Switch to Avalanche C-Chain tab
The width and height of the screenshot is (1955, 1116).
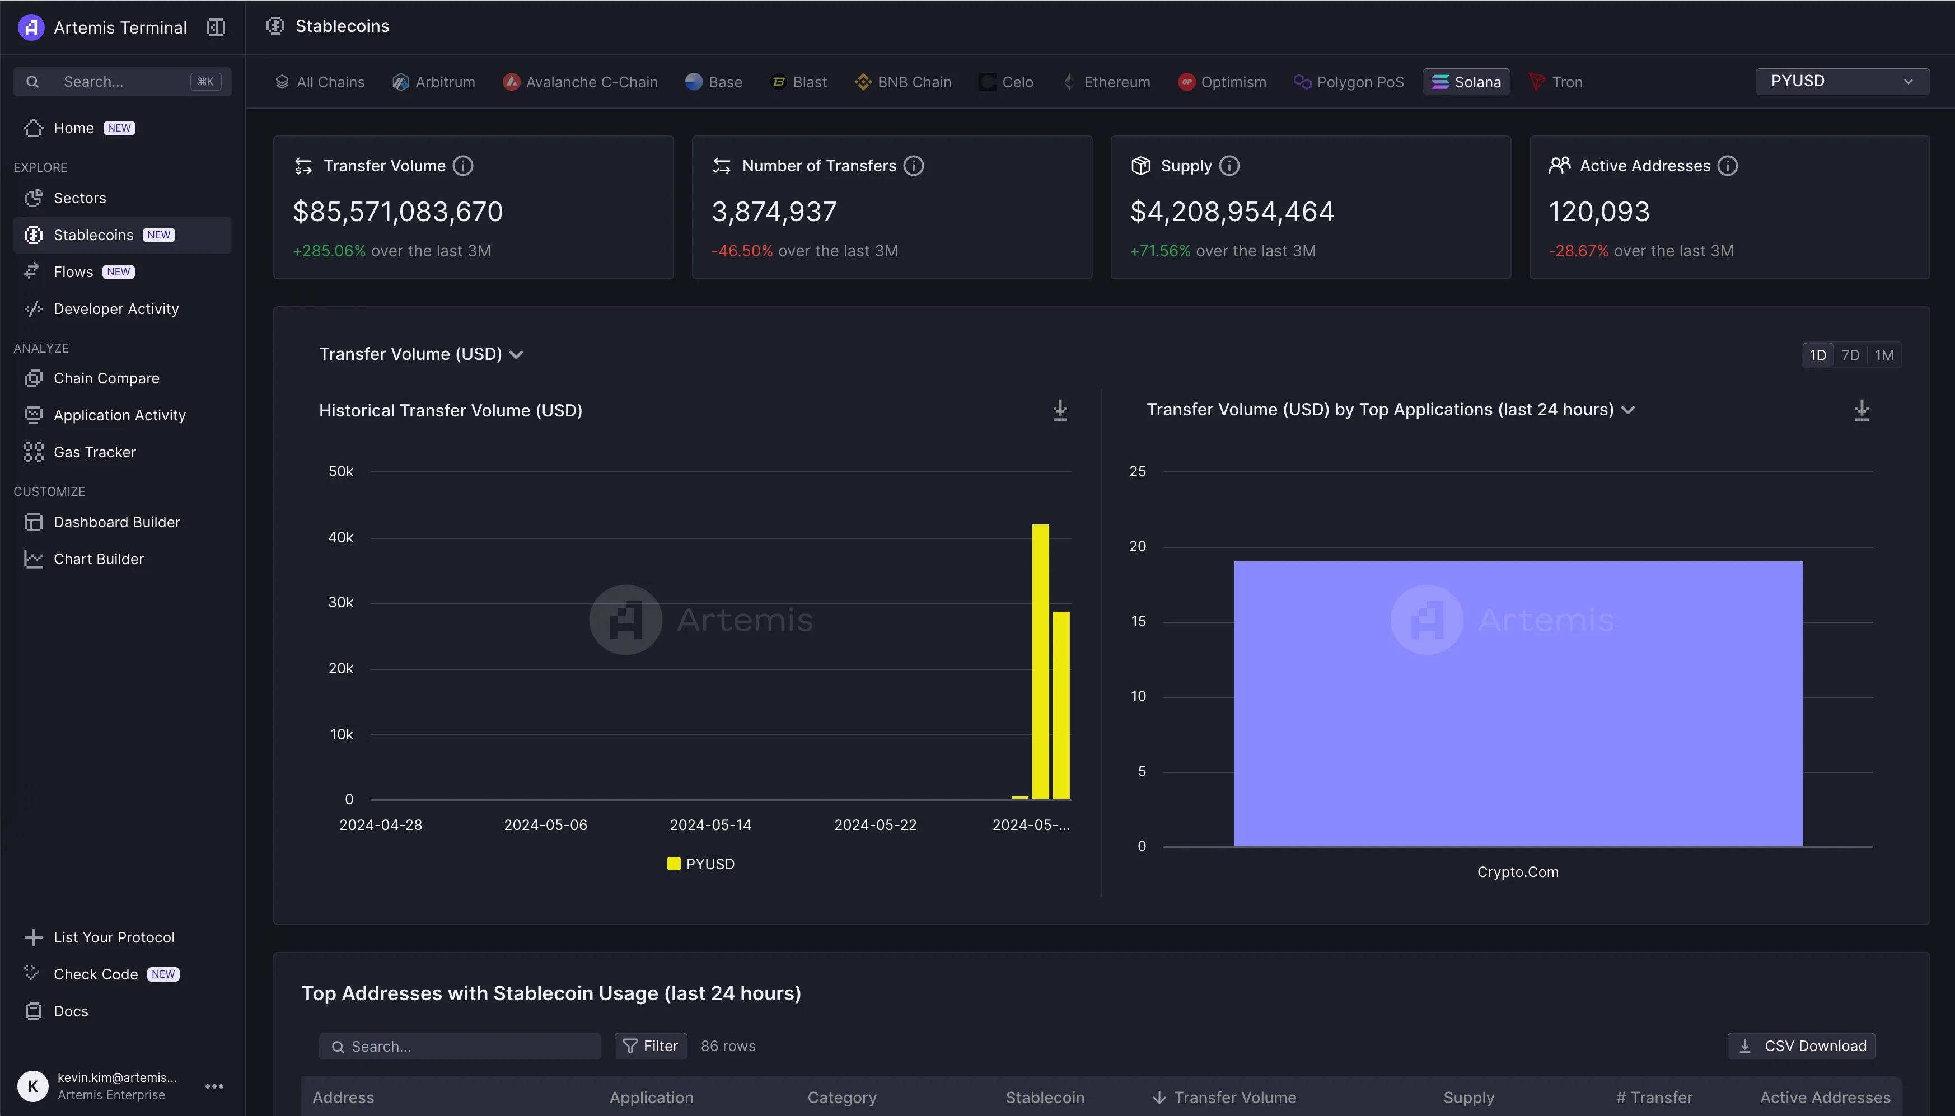coord(581,82)
